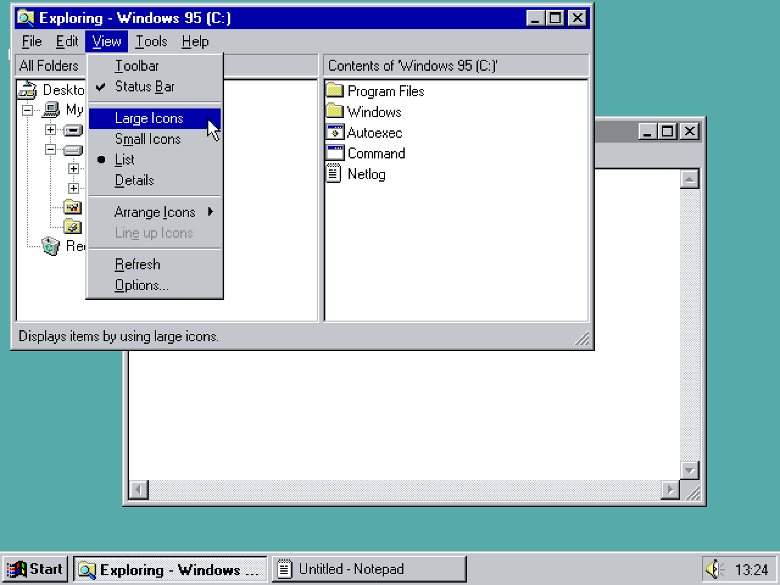The image size is (780, 585).
Task: Choose Small Icons view mode
Action: pos(155,139)
